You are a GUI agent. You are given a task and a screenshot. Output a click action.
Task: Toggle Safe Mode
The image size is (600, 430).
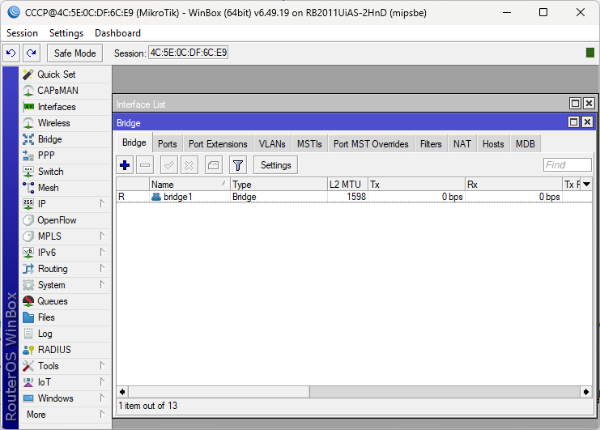coord(75,53)
